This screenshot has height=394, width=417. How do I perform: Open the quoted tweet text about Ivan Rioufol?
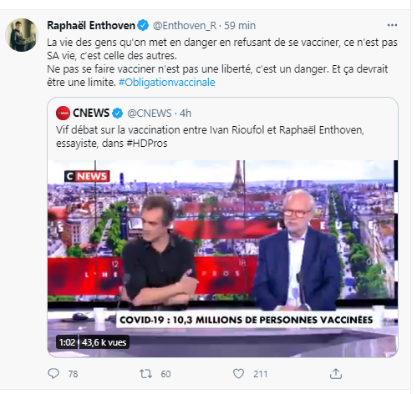[210, 137]
